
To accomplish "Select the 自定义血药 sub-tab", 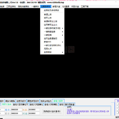I will [7, 104].
